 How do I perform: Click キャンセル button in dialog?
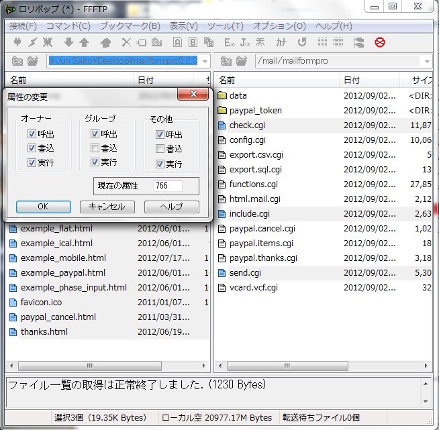pos(107,207)
